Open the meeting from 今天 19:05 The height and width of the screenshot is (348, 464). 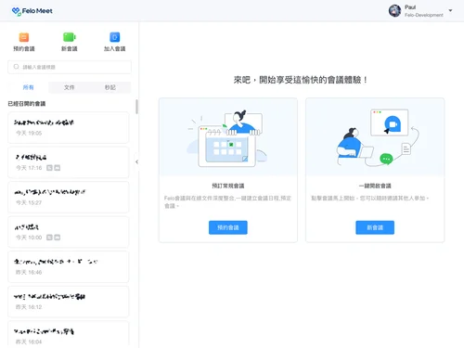[69, 128]
